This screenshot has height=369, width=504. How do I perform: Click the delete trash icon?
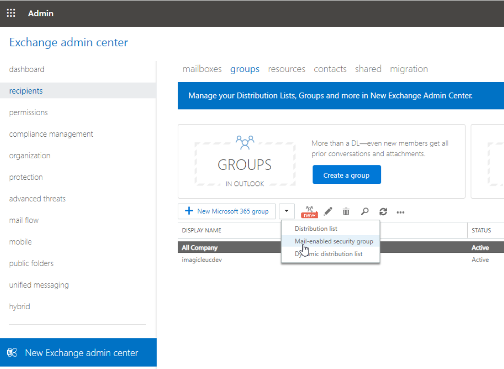pos(346,211)
